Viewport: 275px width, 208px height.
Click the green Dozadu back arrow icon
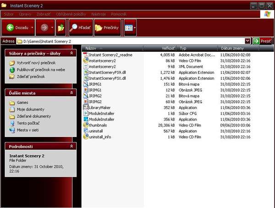(x=10, y=27)
